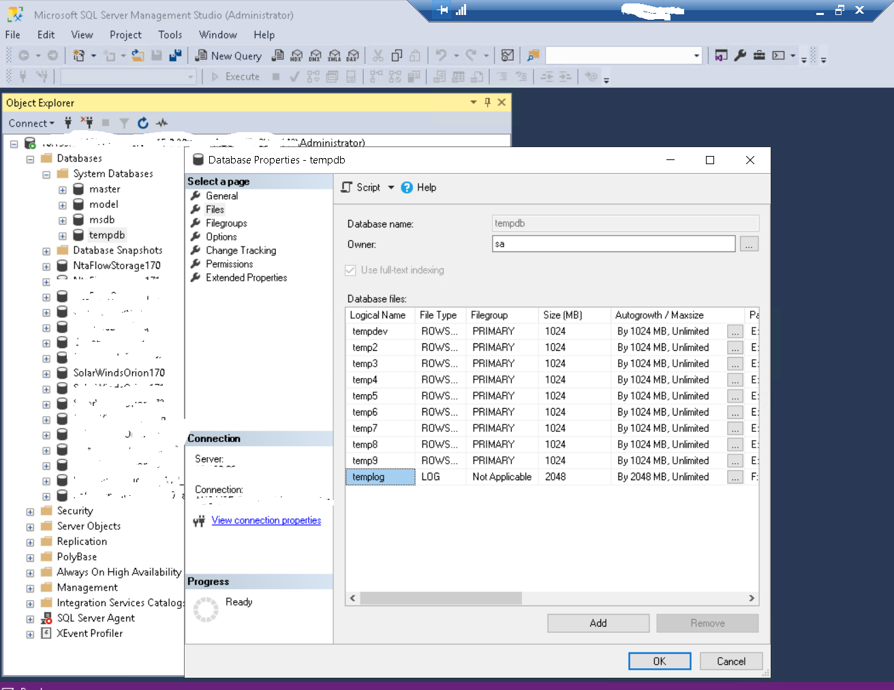This screenshot has height=690, width=894.
Task: Open the View menu
Action: pyautogui.click(x=82, y=35)
